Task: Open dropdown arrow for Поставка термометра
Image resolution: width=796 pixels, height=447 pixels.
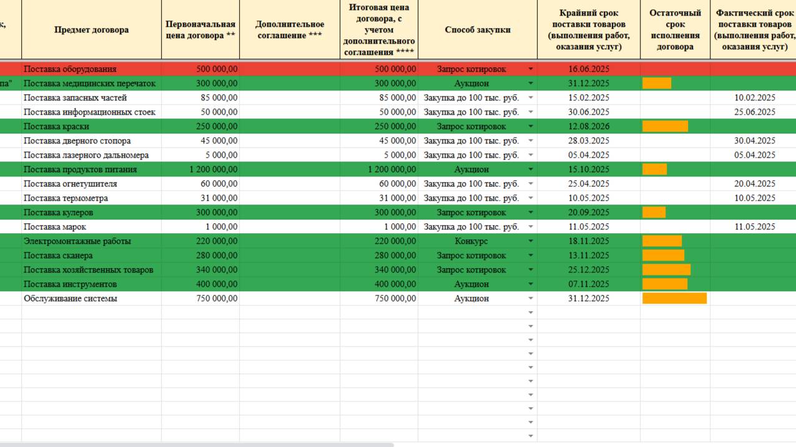Action: [x=531, y=198]
